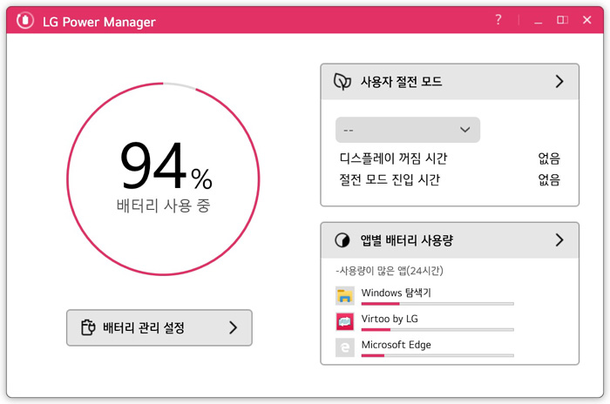
Task: Click the LG Power Manager logo icon
Action: [x=25, y=20]
